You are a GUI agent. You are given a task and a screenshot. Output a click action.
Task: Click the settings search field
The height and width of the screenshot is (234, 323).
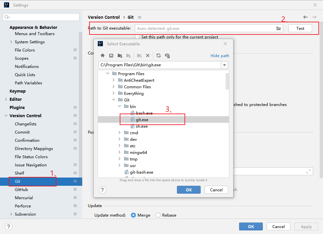[41, 17]
